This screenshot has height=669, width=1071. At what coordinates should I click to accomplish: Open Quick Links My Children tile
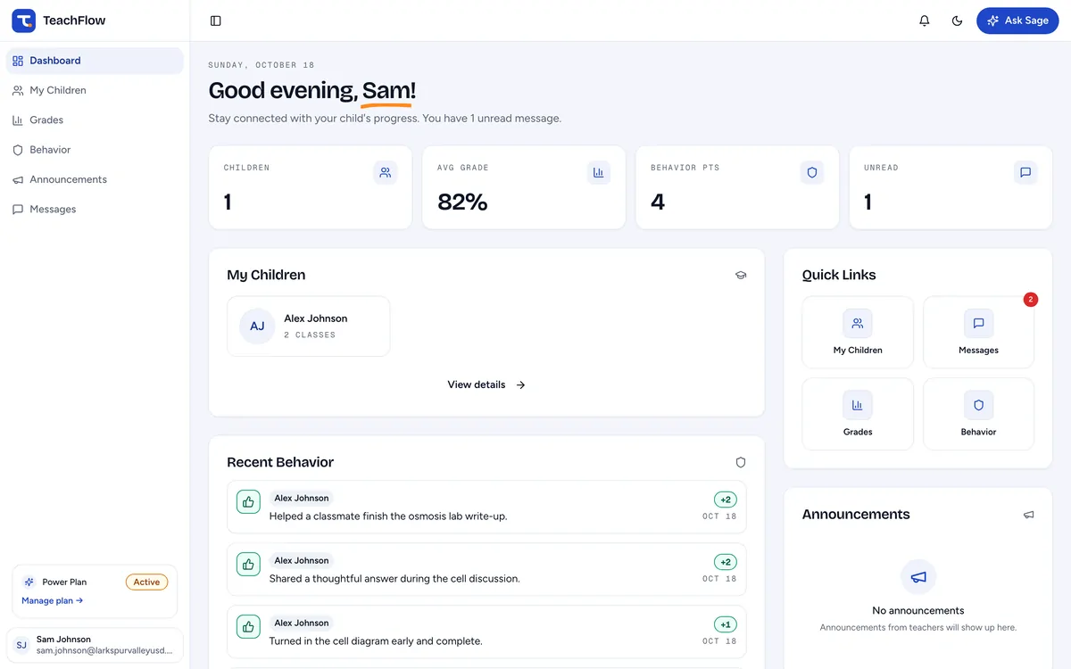pyautogui.click(x=858, y=333)
